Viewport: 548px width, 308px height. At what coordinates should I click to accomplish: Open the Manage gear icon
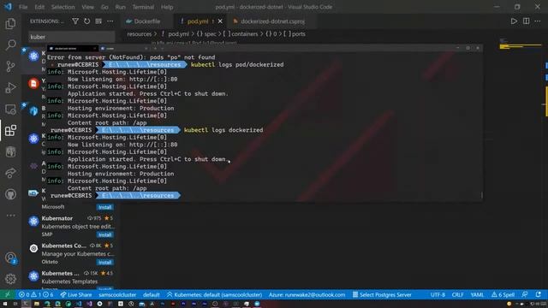pos(10,279)
